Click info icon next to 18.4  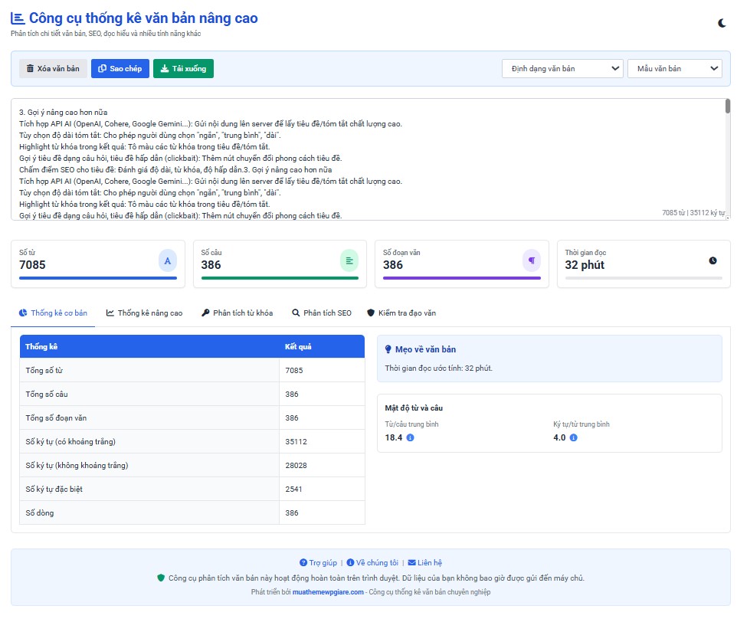pyautogui.click(x=411, y=437)
